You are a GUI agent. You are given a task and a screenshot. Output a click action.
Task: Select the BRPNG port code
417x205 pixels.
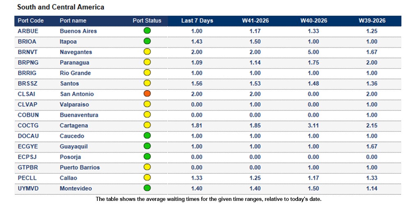click(28, 62)
